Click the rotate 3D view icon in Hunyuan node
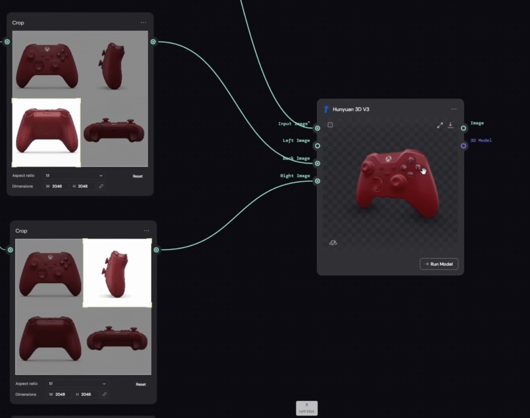The height and width of the screenshot is (418, 530). click(x=333, y=242)
